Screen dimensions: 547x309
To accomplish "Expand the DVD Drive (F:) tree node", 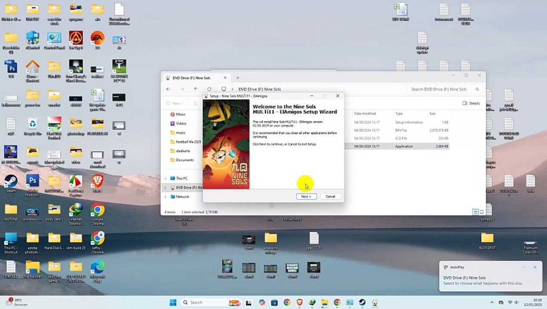I will tap(165, 188).
